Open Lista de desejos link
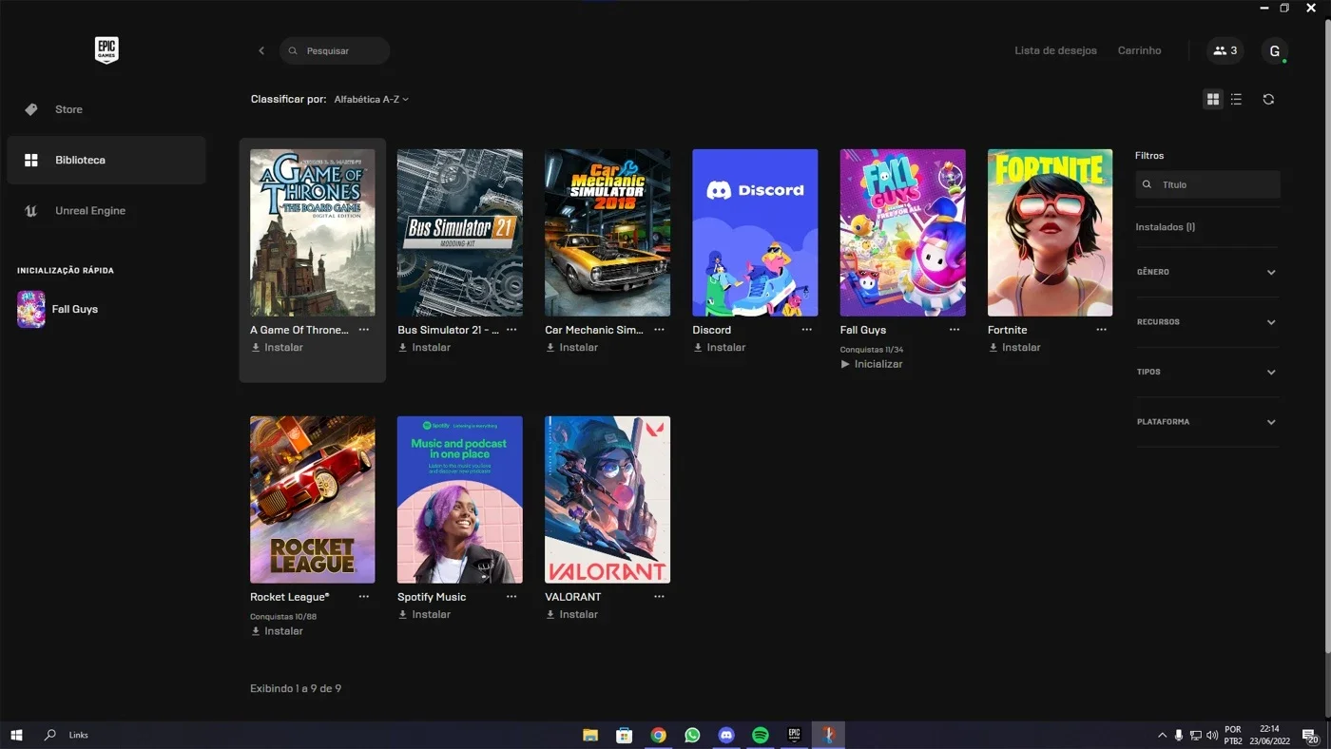This screenshot has width=1331, height=749. [1055, 50]
